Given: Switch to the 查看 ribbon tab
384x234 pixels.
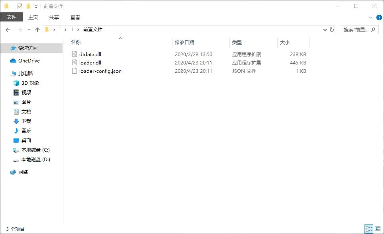Looking at the screenshot, I should pyautogui.click(x=75, y=17).
